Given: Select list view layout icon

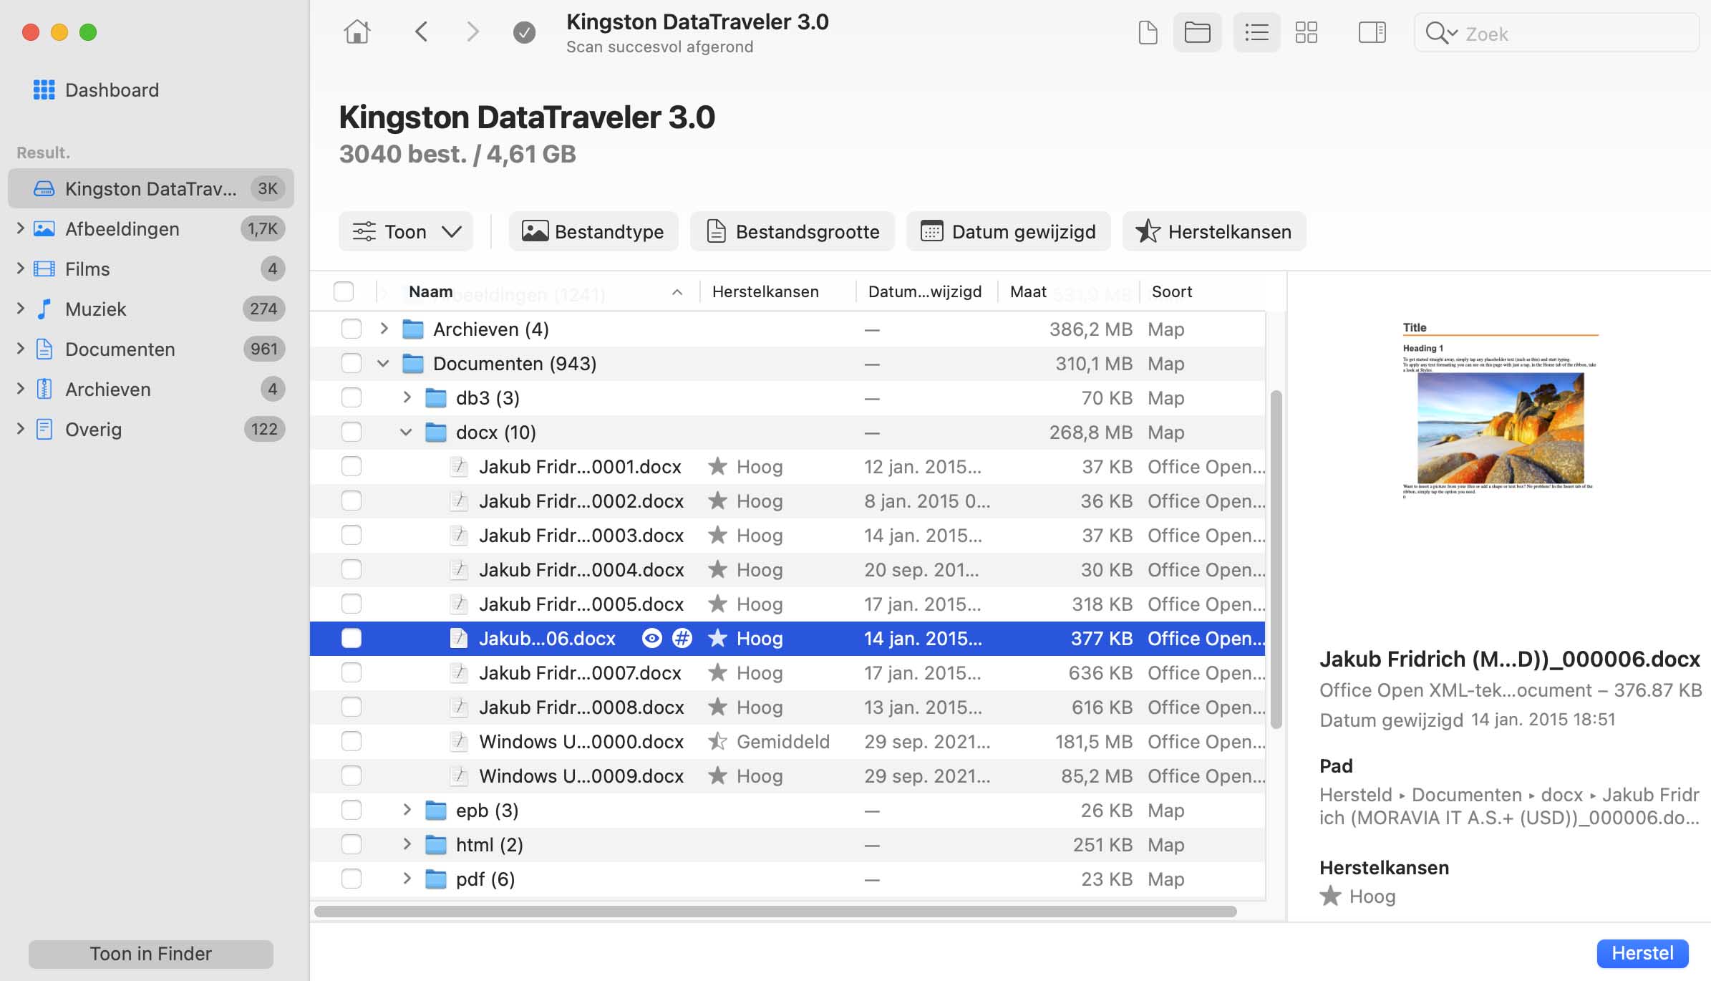Looking at the screenshot, I should (1256, 32).
